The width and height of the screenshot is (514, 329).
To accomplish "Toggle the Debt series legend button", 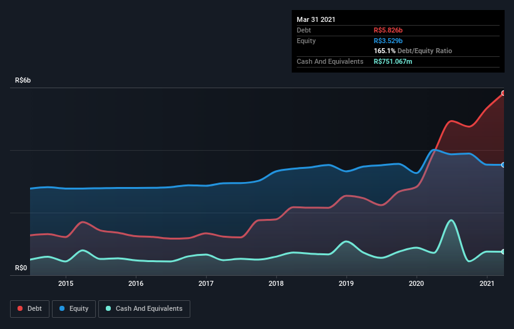I will [x=29, y=309].
